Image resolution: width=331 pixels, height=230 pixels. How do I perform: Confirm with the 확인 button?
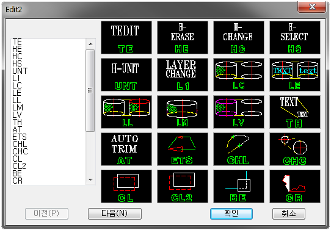tap(231, 214)
